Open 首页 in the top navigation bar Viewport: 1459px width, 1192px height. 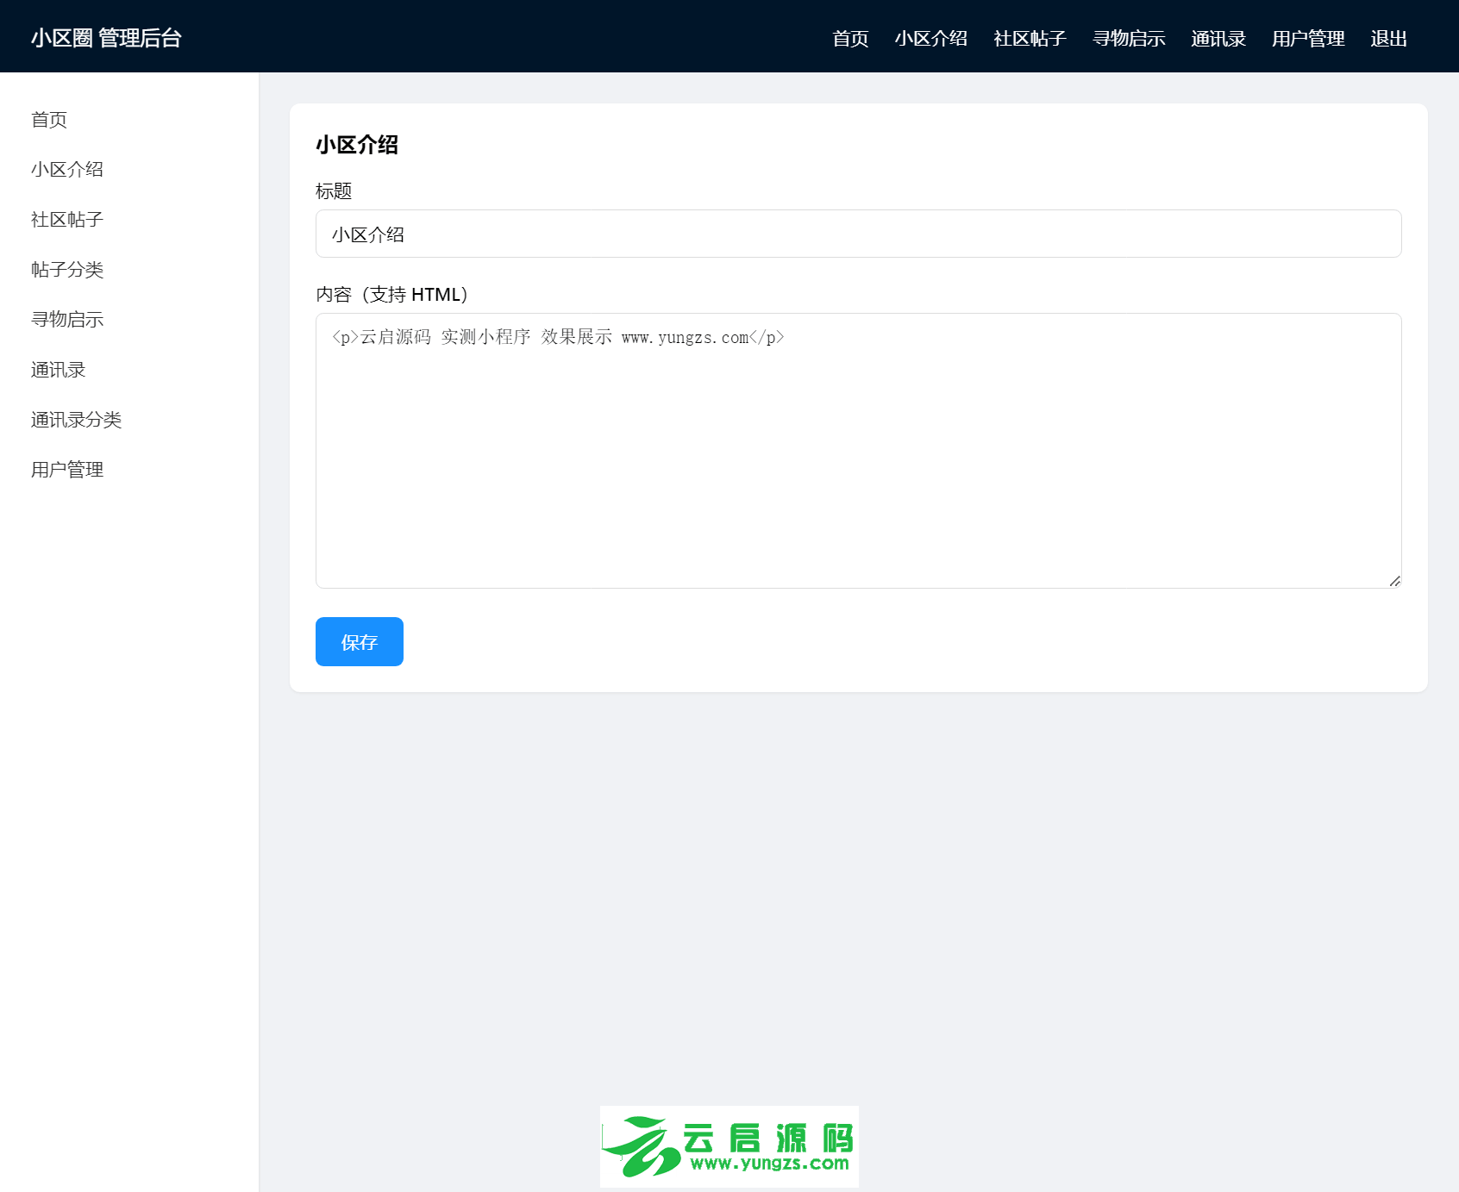click(850, 39)
